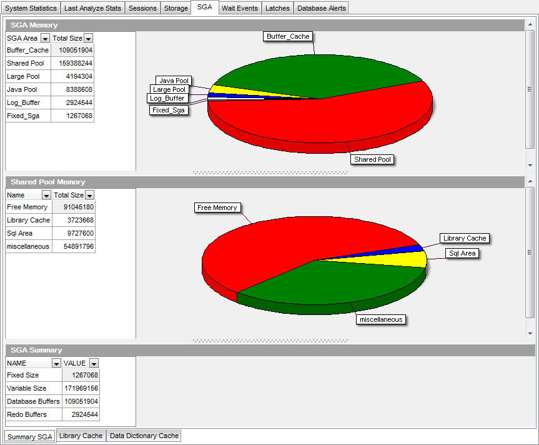Select the Library Cache bottom tab
Screen dimensions: 539x445
(81, 436)
